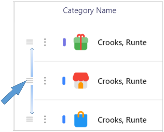Grab the drag handle of the shopping bag row
This screenshot has width=164, height=132.
29,119
